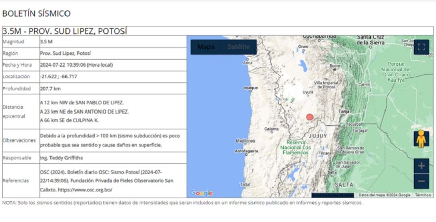The image size is (436, 222).
Task: Click the title '3.5M - PROV. SUD LIPEZ, POTOSÍ'
Action: point(64,31)
